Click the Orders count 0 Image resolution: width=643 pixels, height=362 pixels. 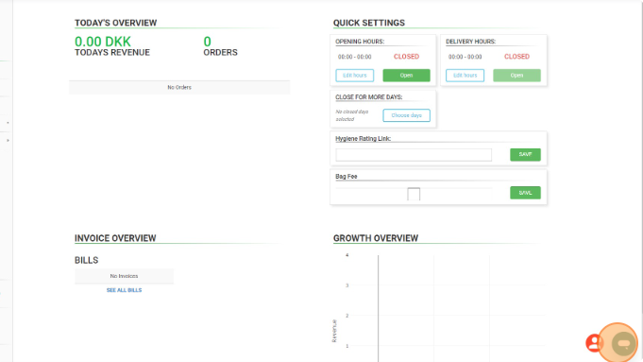tap(207, 42)
